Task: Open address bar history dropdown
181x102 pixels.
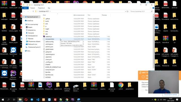Action: tap(125, 11)
